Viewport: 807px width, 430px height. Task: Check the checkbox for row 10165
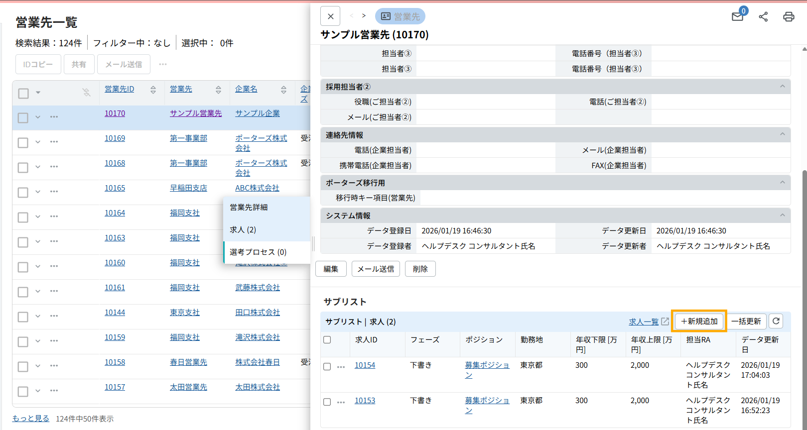point(23,193)
